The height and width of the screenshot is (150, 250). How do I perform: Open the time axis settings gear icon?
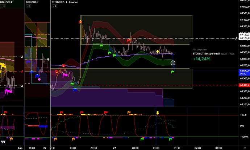coord(245,148)
